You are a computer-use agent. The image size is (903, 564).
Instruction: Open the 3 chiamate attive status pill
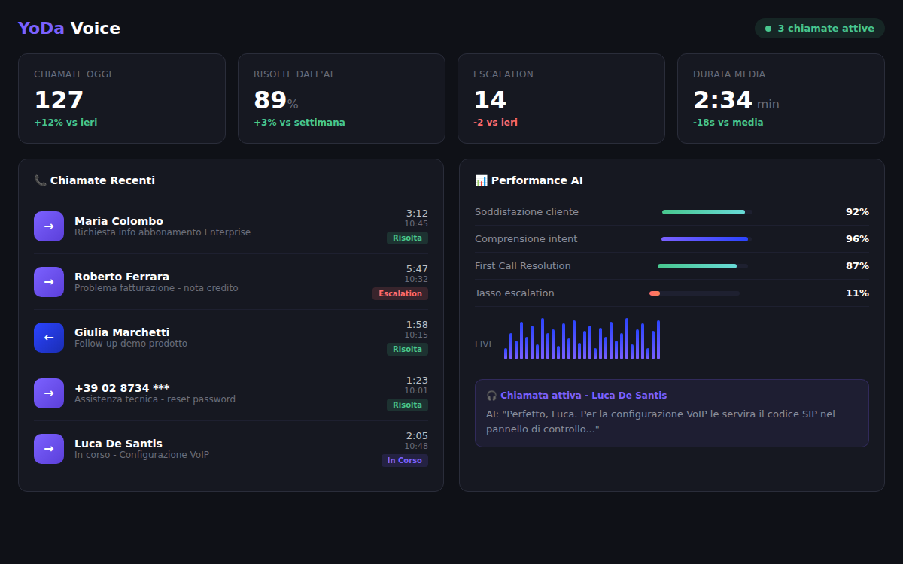(819, 29)
